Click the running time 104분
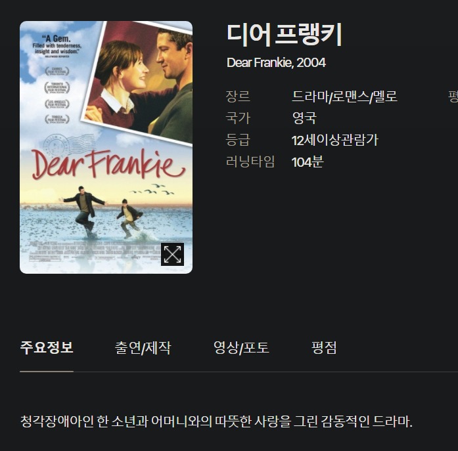The height and width of the screenshot is (451, 458). pyautogui.click(x=308, y=162)
